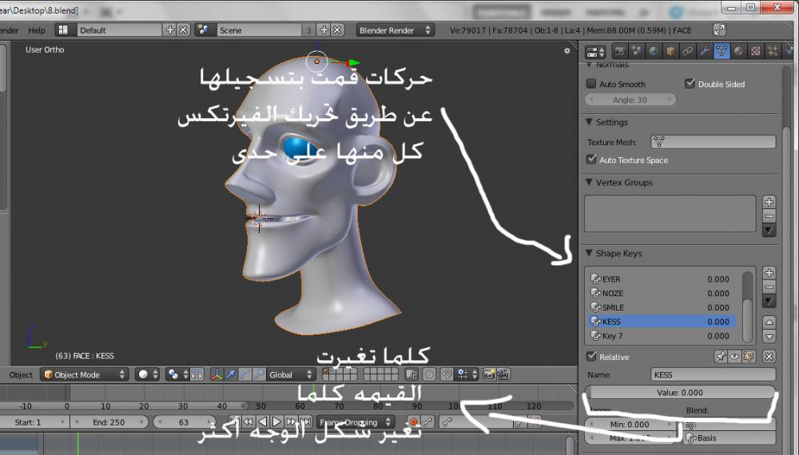This screenshot has height=455, width=799.
Task: Add a new vertex group plus button
Action: pyautogui.click(x=769, y=201)
